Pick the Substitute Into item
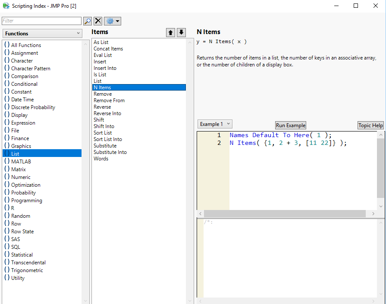 click(110, 152)
